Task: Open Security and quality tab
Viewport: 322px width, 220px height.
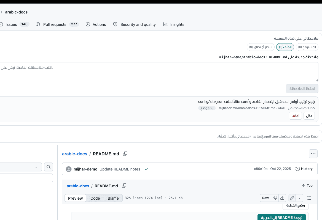Action: click(135, 24)
